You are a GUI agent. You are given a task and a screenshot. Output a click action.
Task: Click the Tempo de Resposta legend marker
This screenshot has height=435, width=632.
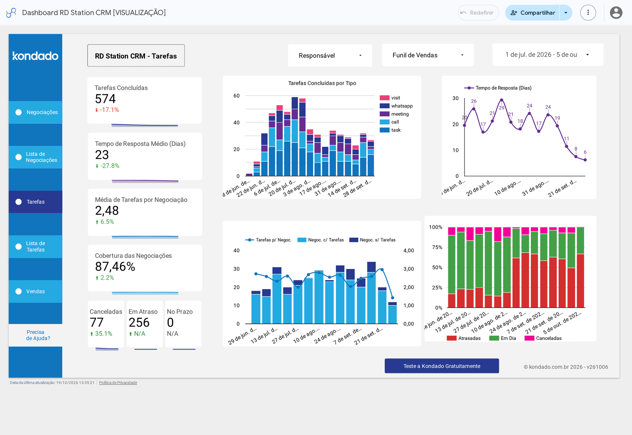(x=469, y=88)
